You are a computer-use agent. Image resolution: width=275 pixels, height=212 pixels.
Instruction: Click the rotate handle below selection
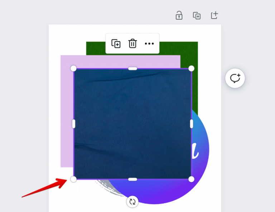(132, 202)
